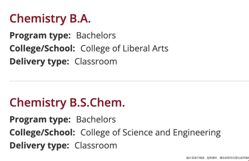Open the Chemistry B.S.Chem. program link
Screen dimensions: 249x161
pos(67,103)
